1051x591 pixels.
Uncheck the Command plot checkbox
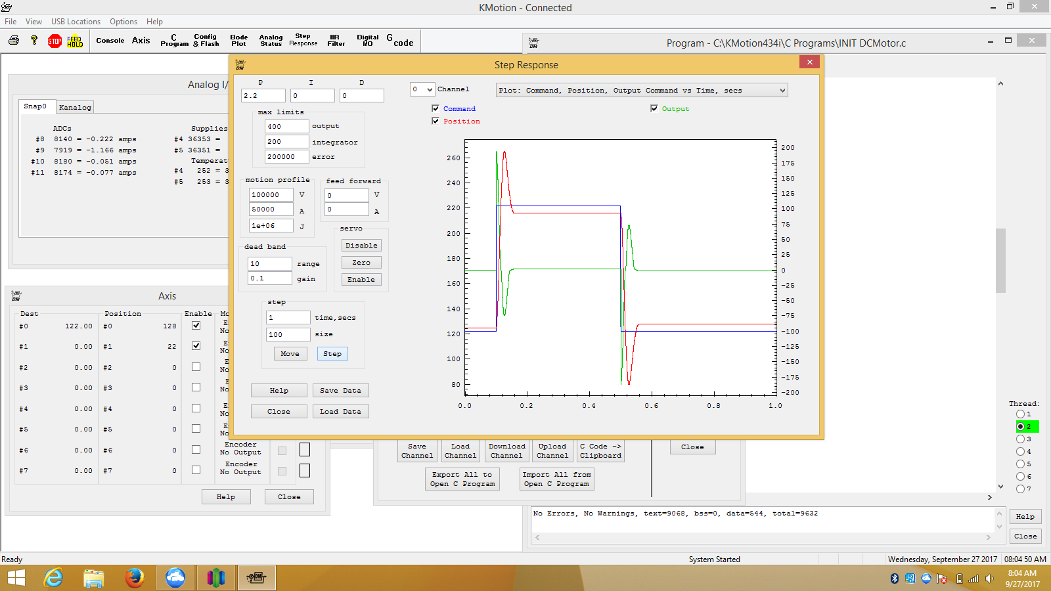436,108
